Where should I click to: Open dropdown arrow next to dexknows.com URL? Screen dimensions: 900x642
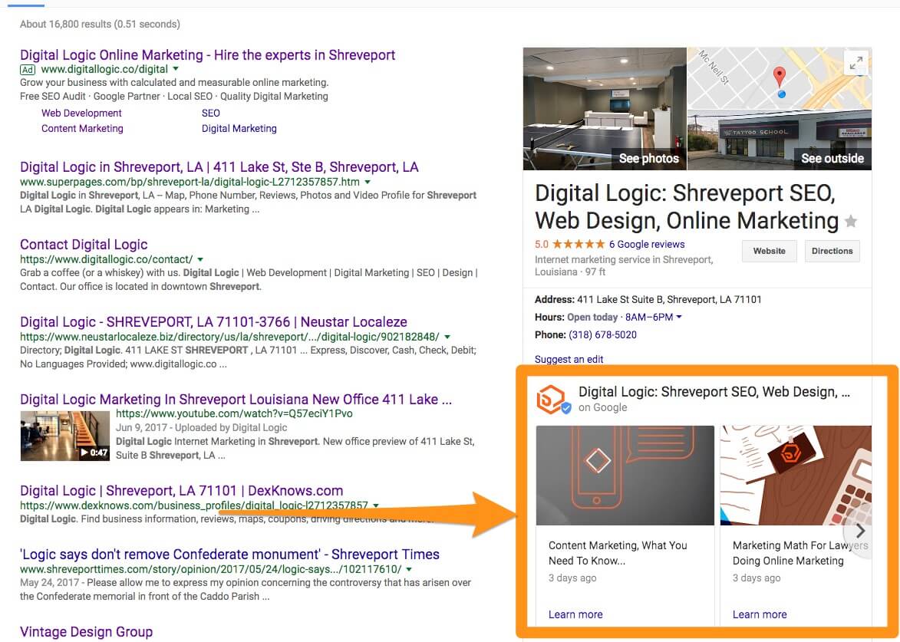[x=375, y=505]
